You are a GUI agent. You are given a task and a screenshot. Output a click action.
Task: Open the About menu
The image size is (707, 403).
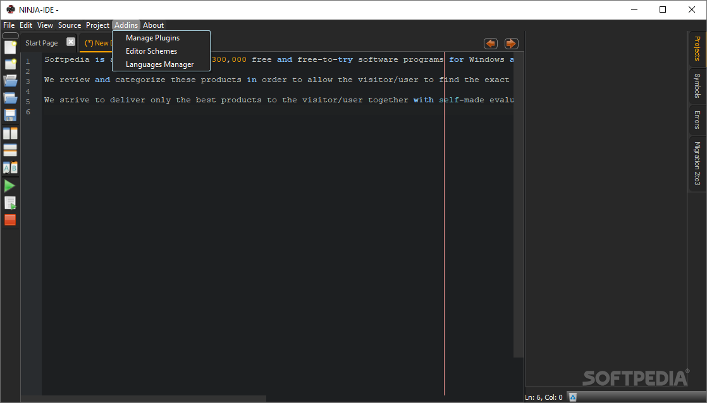click(153, 25)
